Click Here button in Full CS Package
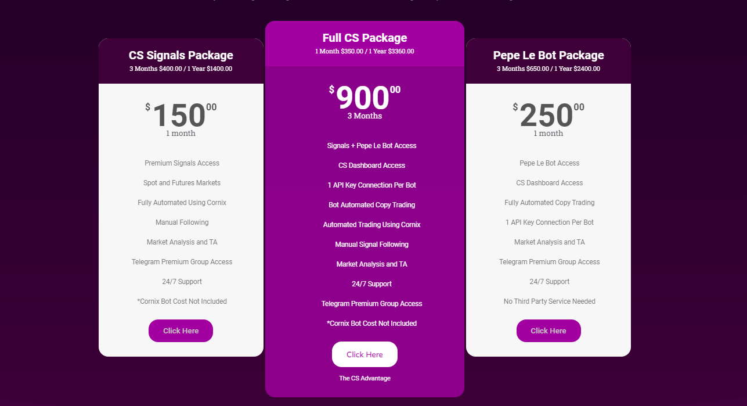Screen dimensions: 747x406 pyautogui.click(x=365, y=354)
